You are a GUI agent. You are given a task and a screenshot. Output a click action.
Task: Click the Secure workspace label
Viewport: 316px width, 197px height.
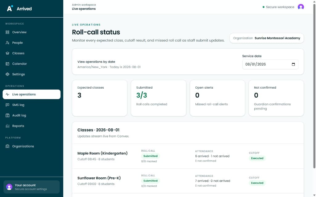280,7
